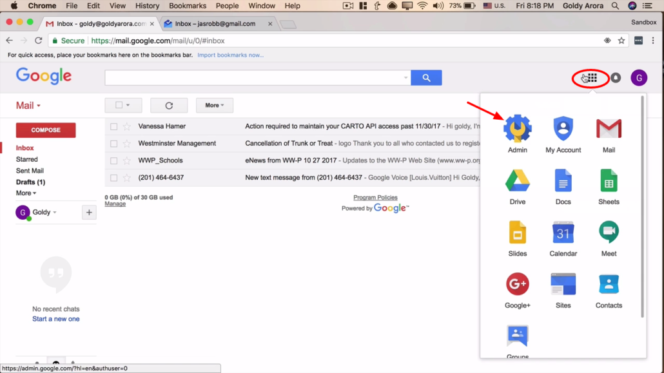Launch Google Drive from apps panel

coord(517,186)
